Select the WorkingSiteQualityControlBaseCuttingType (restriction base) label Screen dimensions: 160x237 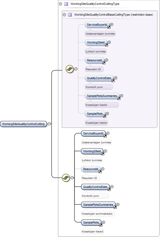114,15
